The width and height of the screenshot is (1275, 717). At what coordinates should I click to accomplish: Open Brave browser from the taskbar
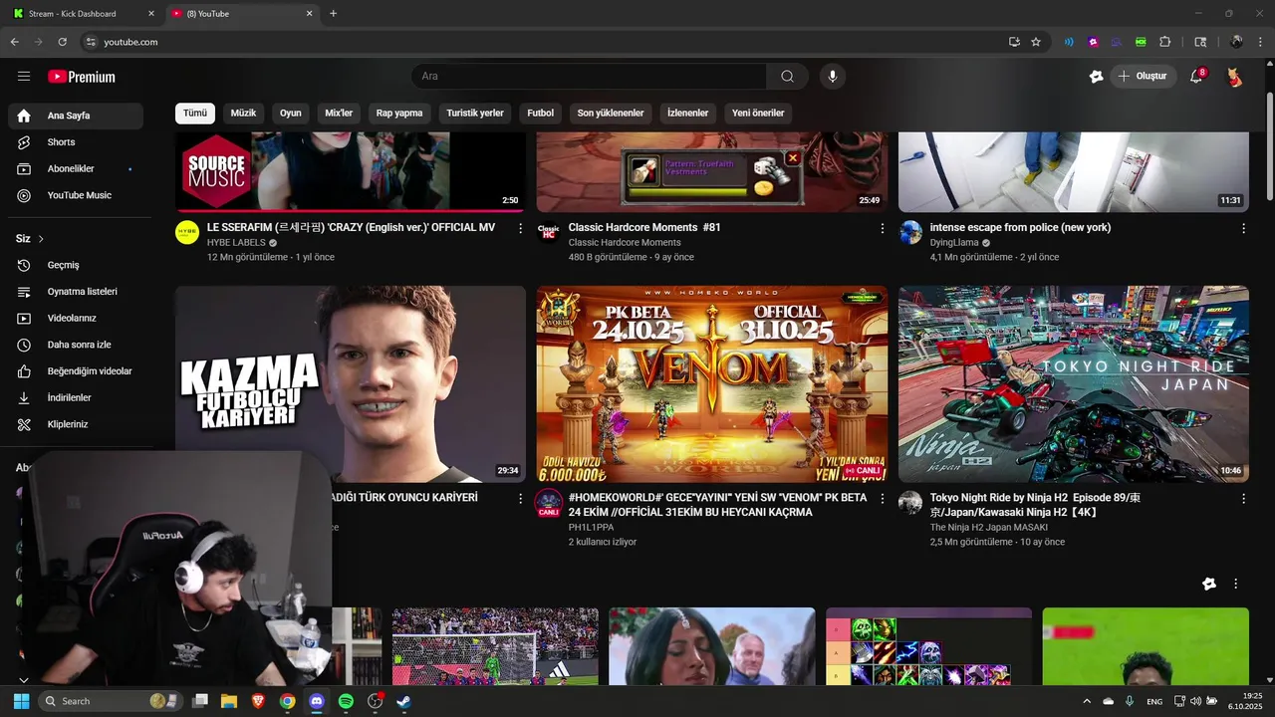click(x=258, y=701)
